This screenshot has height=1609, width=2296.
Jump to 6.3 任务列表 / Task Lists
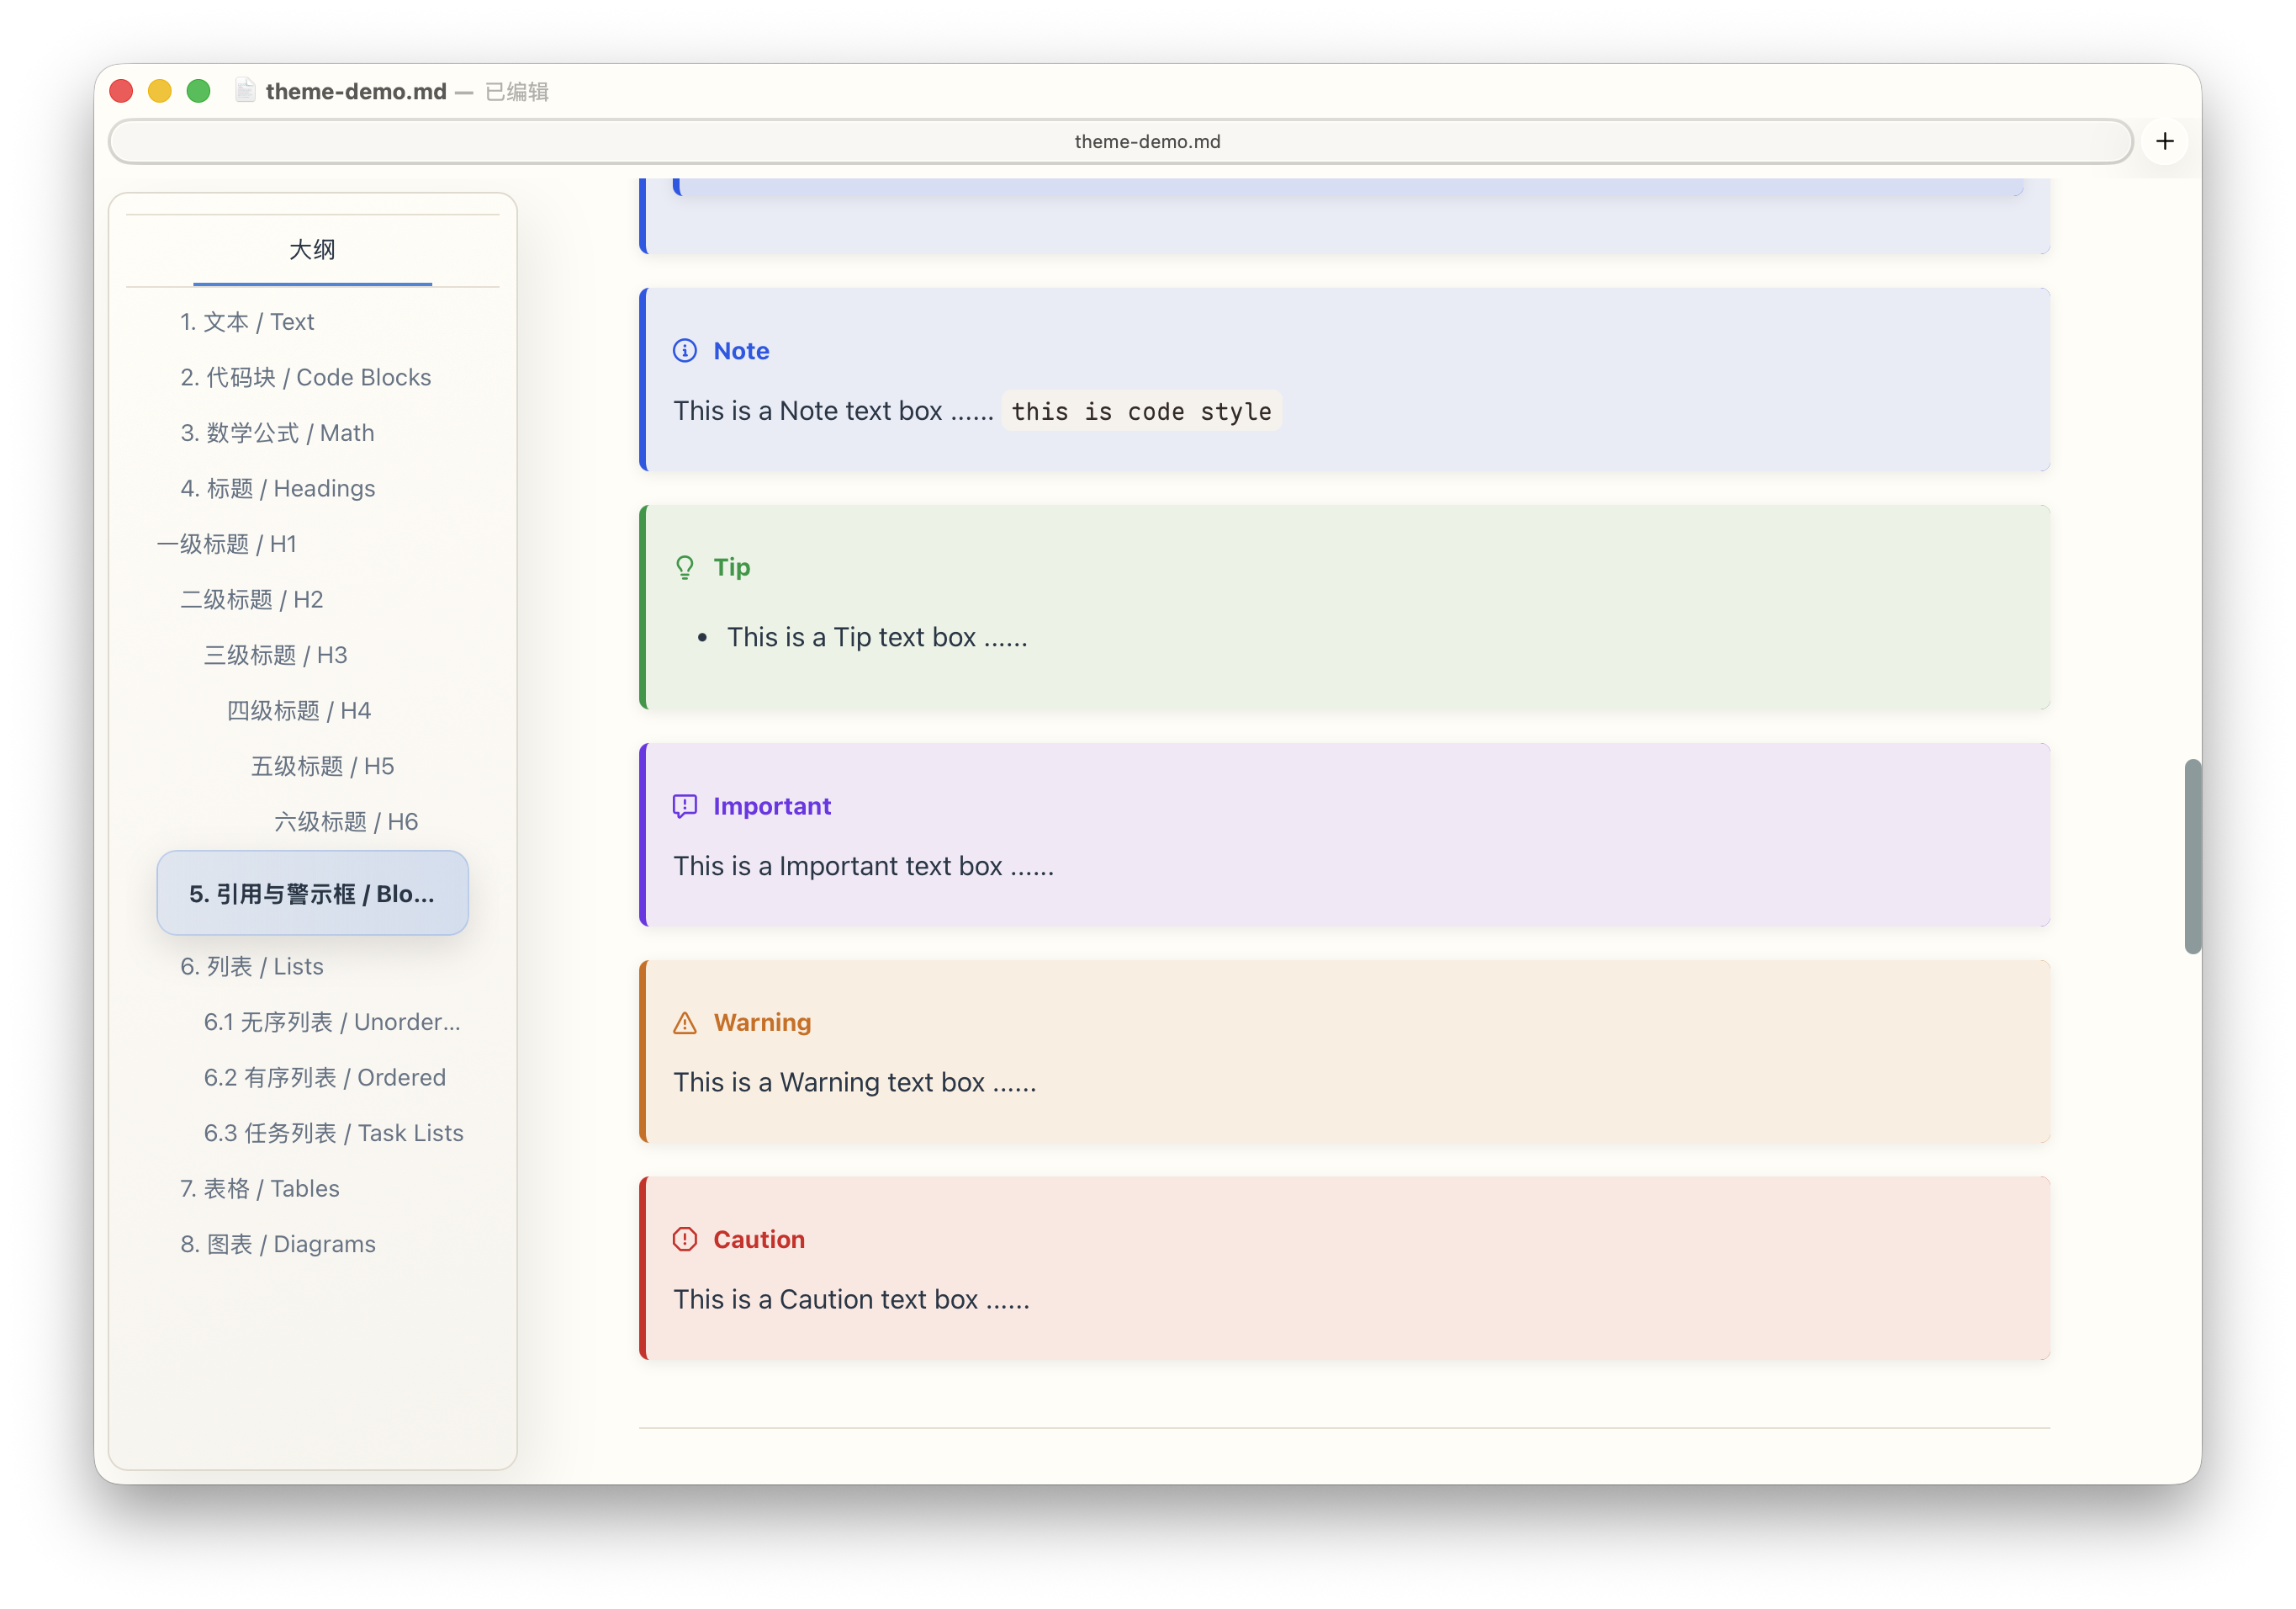click(333, 1133)
